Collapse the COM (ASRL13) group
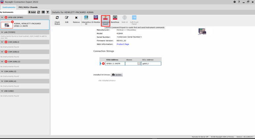The image size is (255, 139). tap(2, 71)
